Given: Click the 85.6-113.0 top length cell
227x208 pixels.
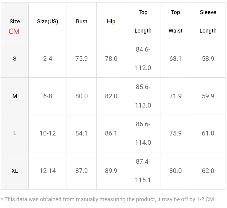Looking at the screenshot, I should 143,96.
